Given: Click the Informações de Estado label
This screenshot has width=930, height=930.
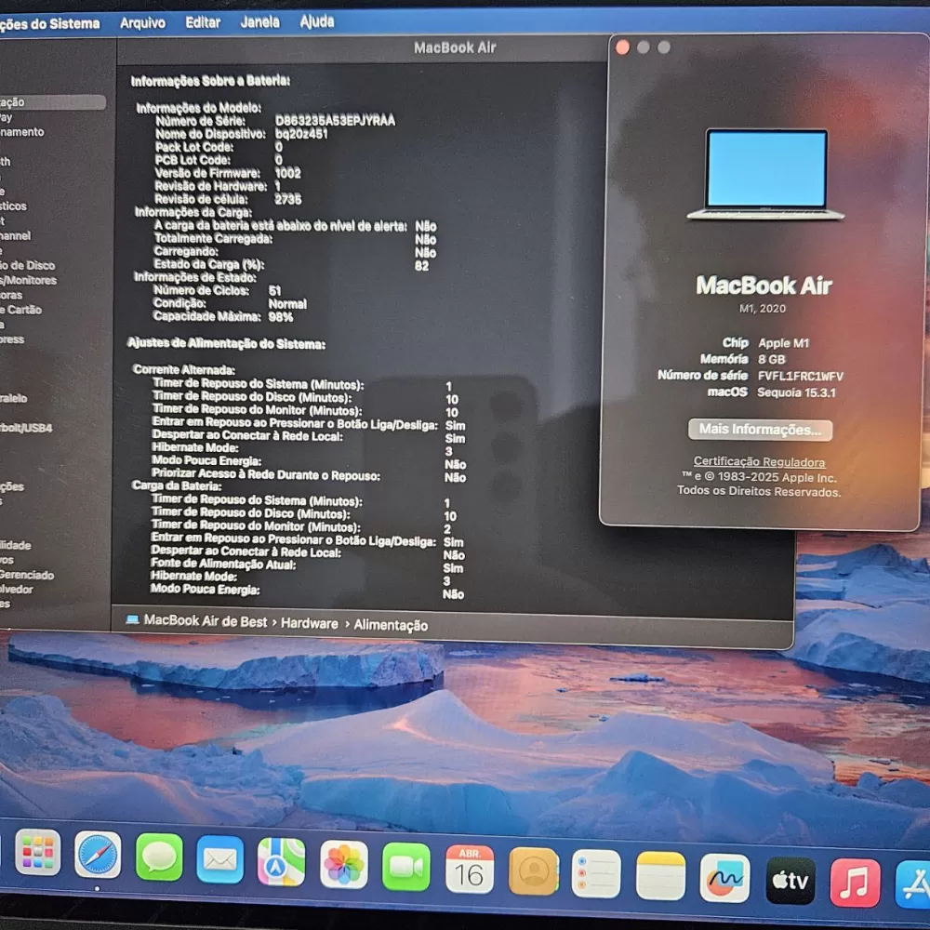Looking at the screenshot, I should click(195, 277).
